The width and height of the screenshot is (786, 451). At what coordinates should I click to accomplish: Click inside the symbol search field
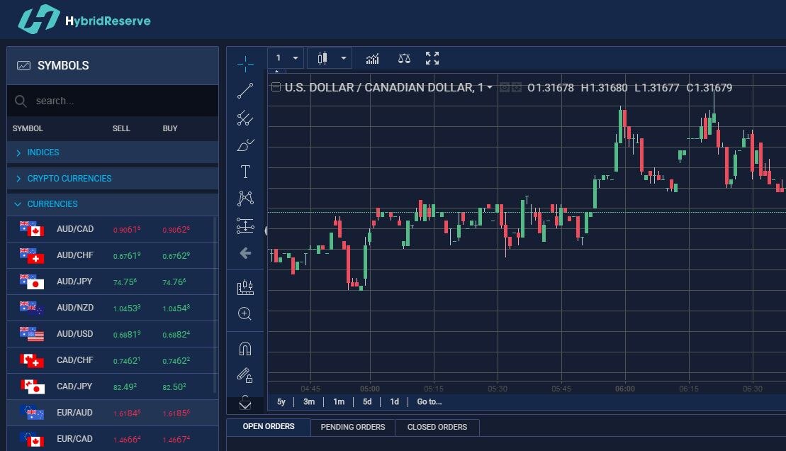click(x=106, y=100)
